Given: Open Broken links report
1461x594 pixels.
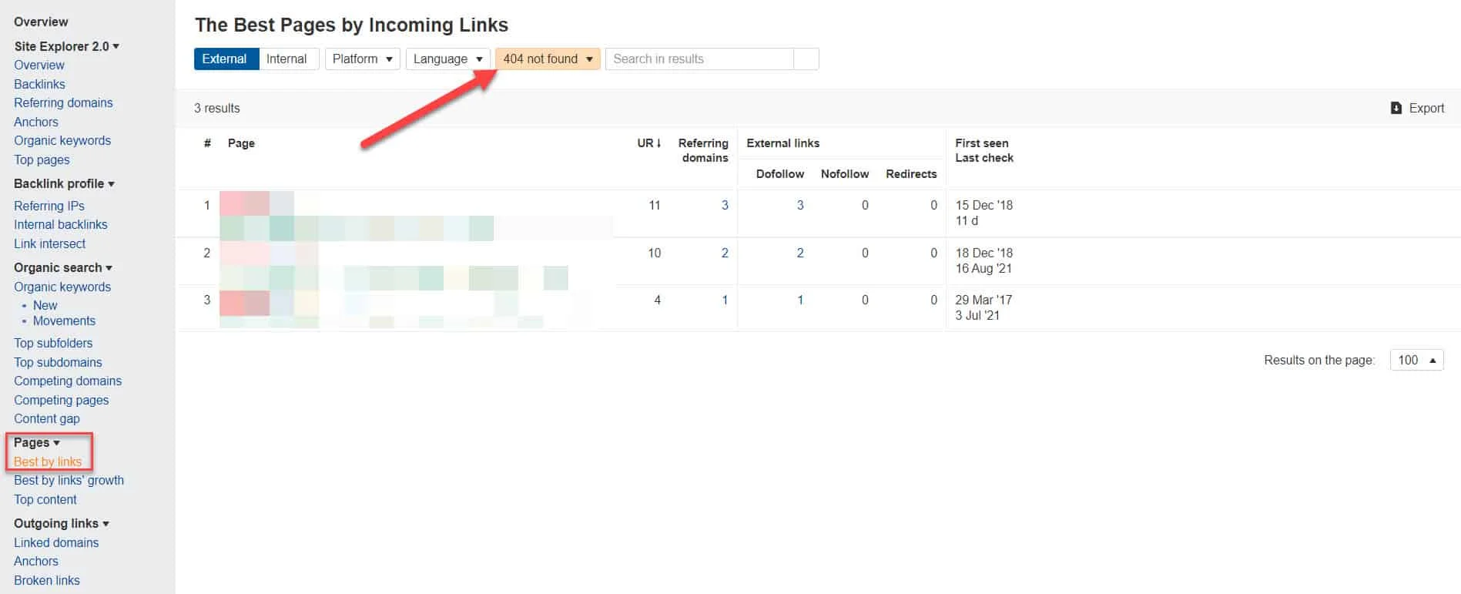Looking at the screenshot, I should (x=47, y=580).
